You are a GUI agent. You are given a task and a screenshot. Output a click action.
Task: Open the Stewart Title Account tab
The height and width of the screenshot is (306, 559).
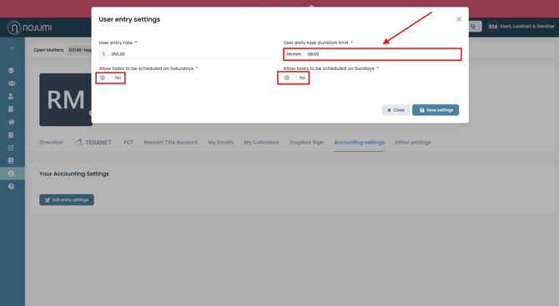pos(171,142)
